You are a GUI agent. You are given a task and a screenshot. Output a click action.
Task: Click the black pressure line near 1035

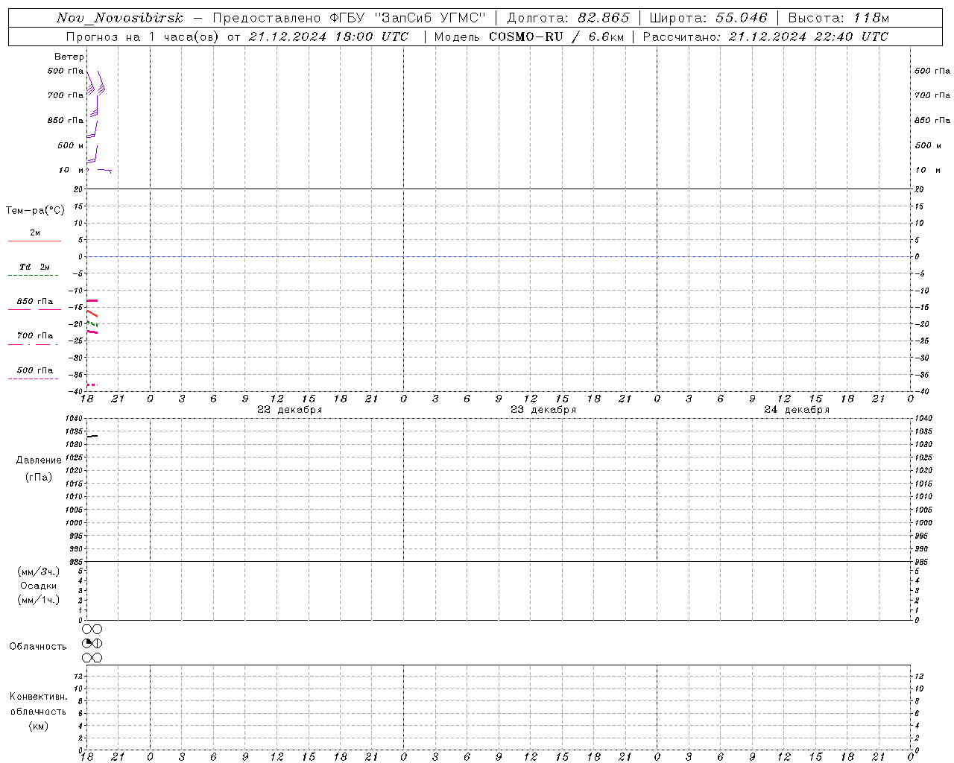92,436
